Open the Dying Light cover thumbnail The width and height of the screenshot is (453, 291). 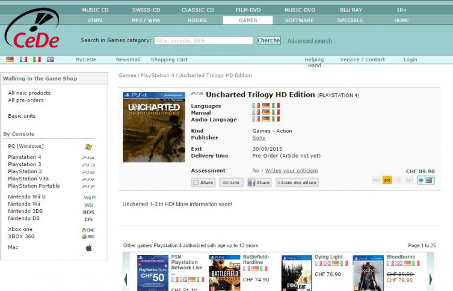[297, 273]
